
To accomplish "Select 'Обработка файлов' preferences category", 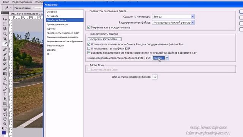I will tap(65, 20).
